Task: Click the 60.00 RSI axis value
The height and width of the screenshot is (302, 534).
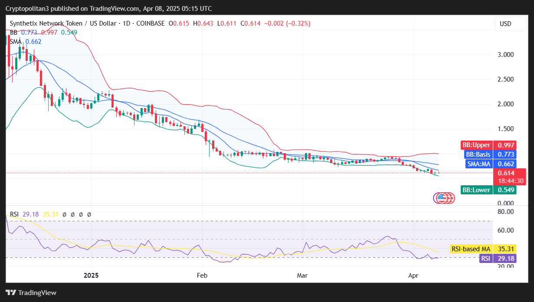Action: click(506, 230)
